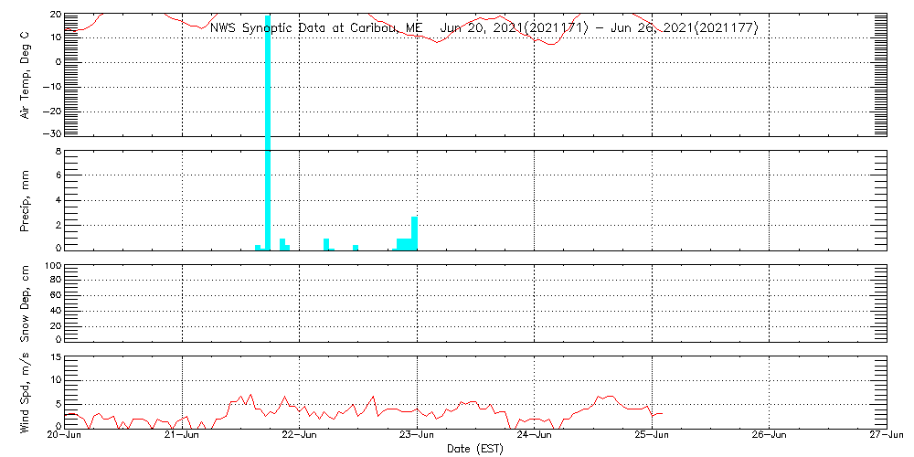Image resolution: width=914 pixels, height=457 pixels.
Task: Click the "Wind Spd, m/s" axis label
Action: 25,392
